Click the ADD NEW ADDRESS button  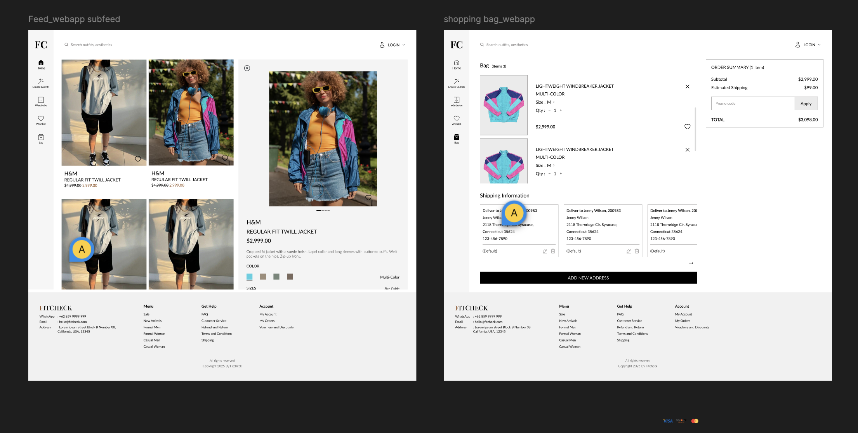[x=588, y=278]
